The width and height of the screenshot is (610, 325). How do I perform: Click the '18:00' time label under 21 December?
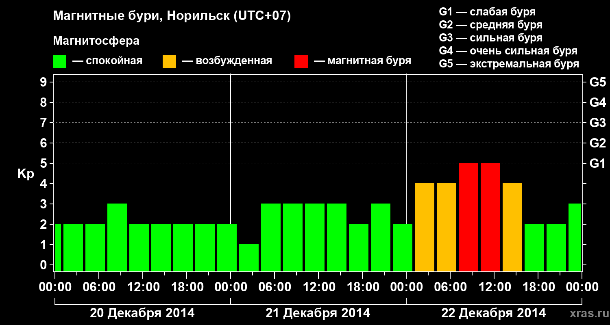[x=362, y=287]
